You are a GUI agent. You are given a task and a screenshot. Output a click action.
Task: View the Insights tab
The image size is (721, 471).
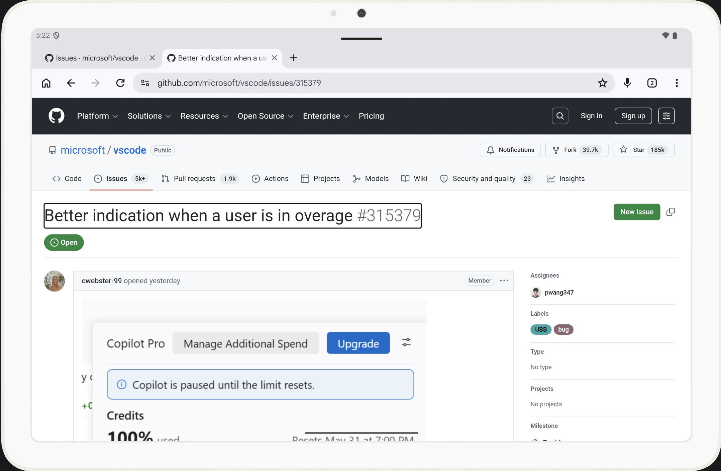tap(565, 179)
